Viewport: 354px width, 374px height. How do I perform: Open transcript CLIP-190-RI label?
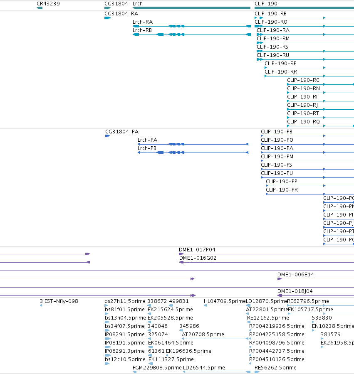(x=302, y=97)
